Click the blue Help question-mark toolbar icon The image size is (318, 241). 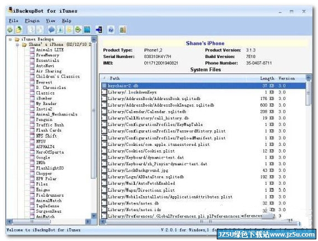[x=111, y=30]
